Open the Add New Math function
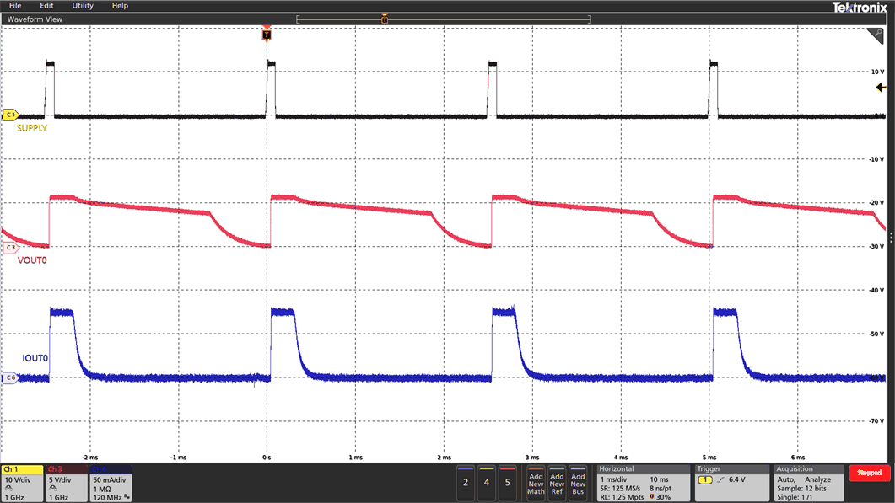Image resolution: width=895 pixels, height=503 pixels. click(536, 483)
